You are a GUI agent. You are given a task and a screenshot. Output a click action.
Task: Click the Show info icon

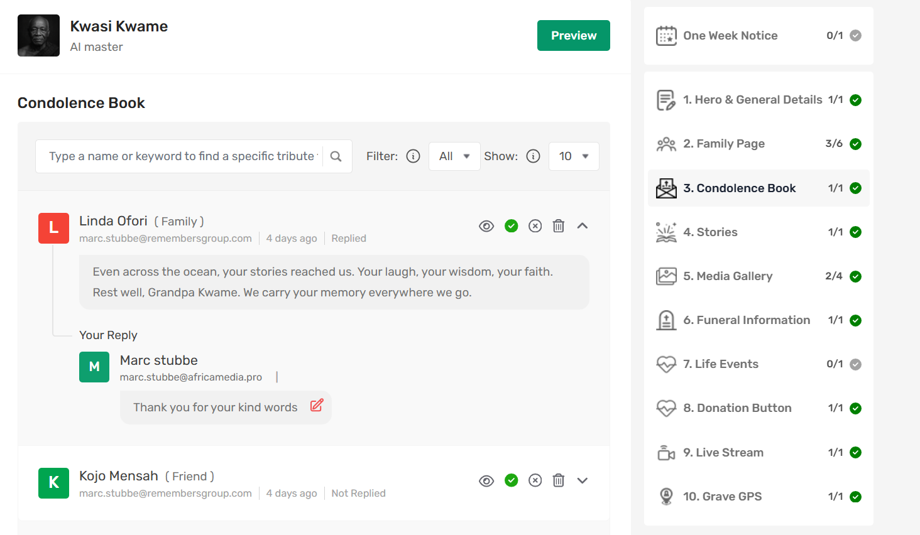tap(533, 156)
